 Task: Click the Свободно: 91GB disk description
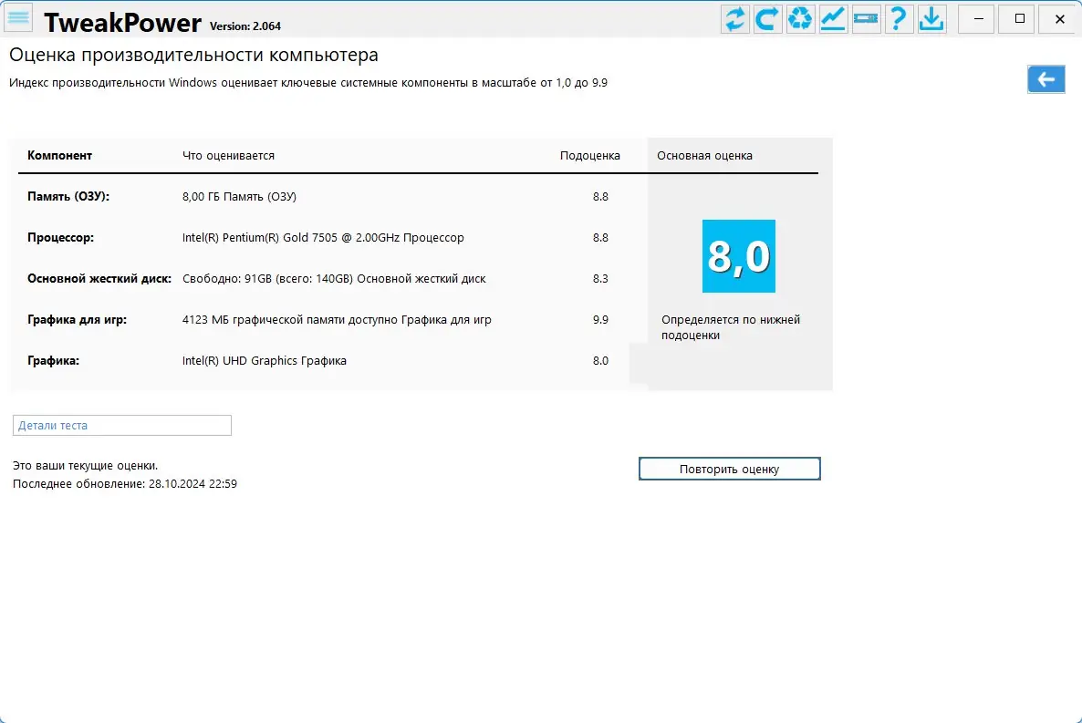pos(334,279)
